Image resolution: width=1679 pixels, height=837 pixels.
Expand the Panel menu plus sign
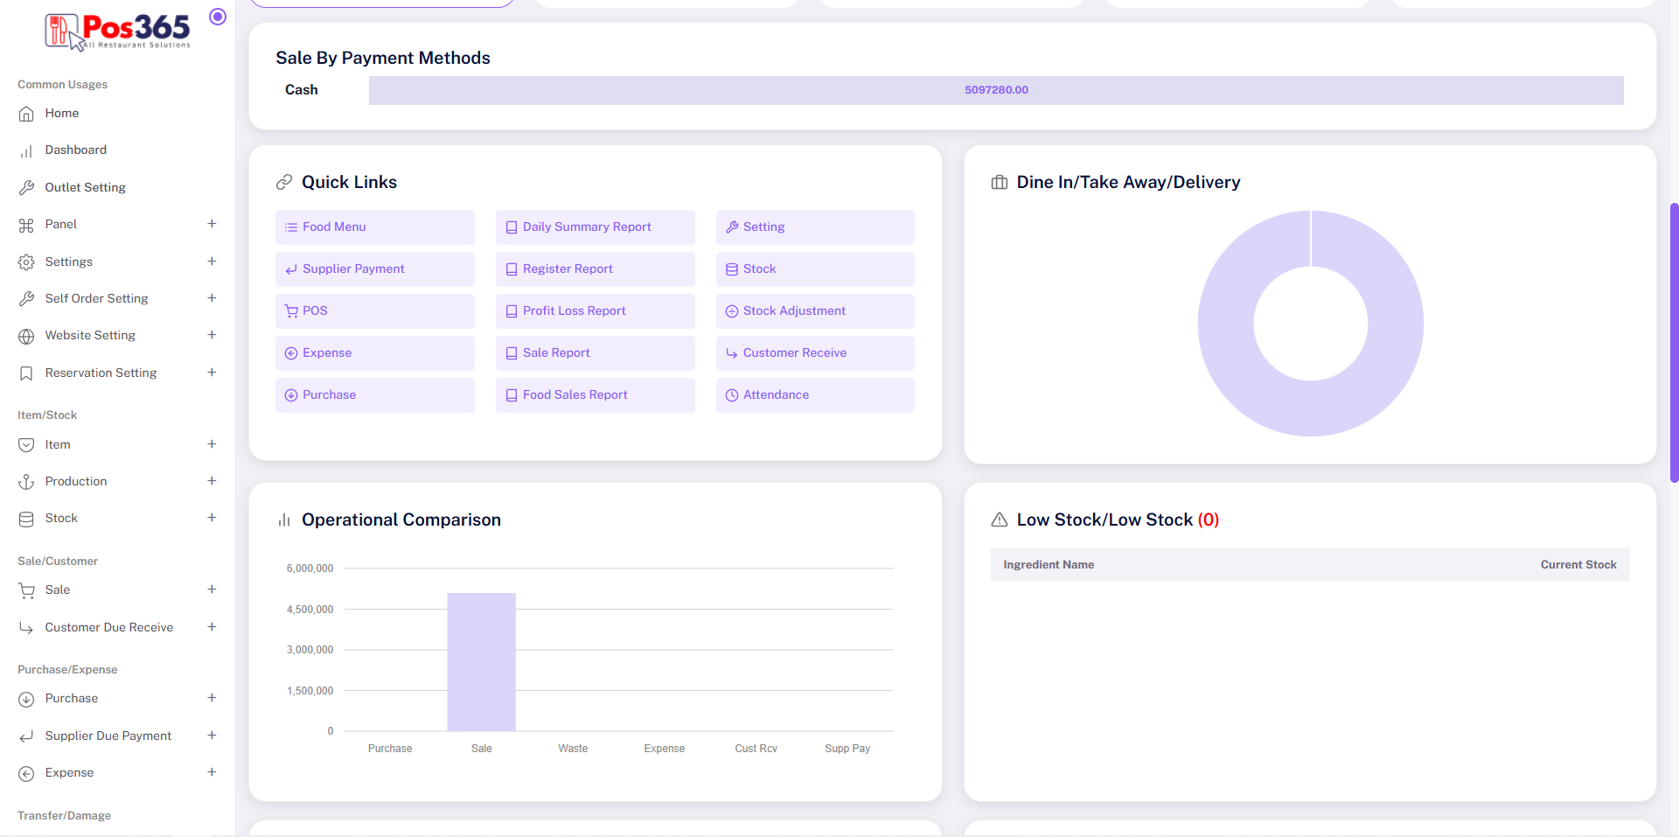[212, 224]
